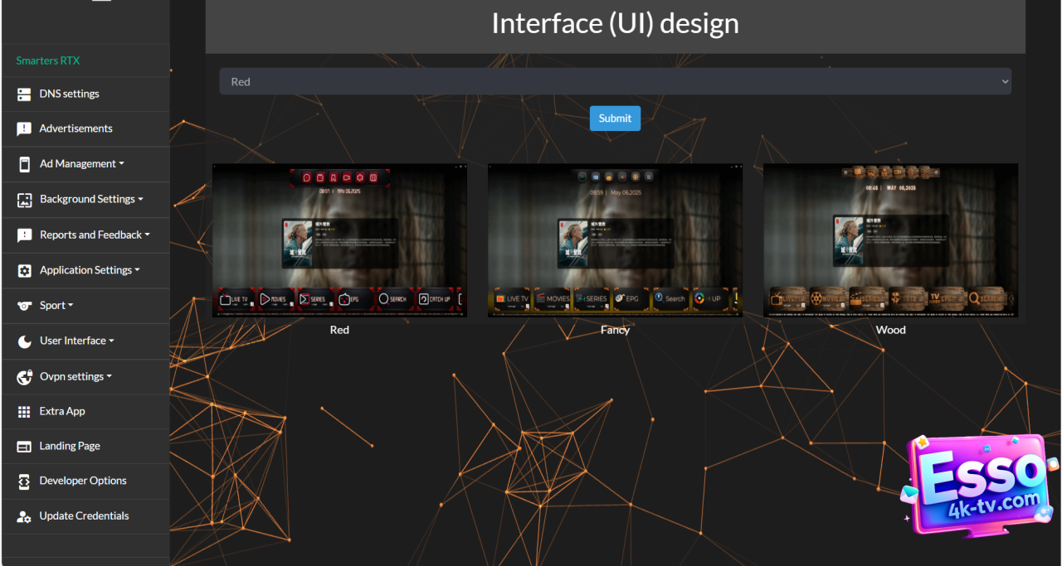Click the Ad Management phone icon
This screenshot has height=566, width=1062.
pos(24,164)
